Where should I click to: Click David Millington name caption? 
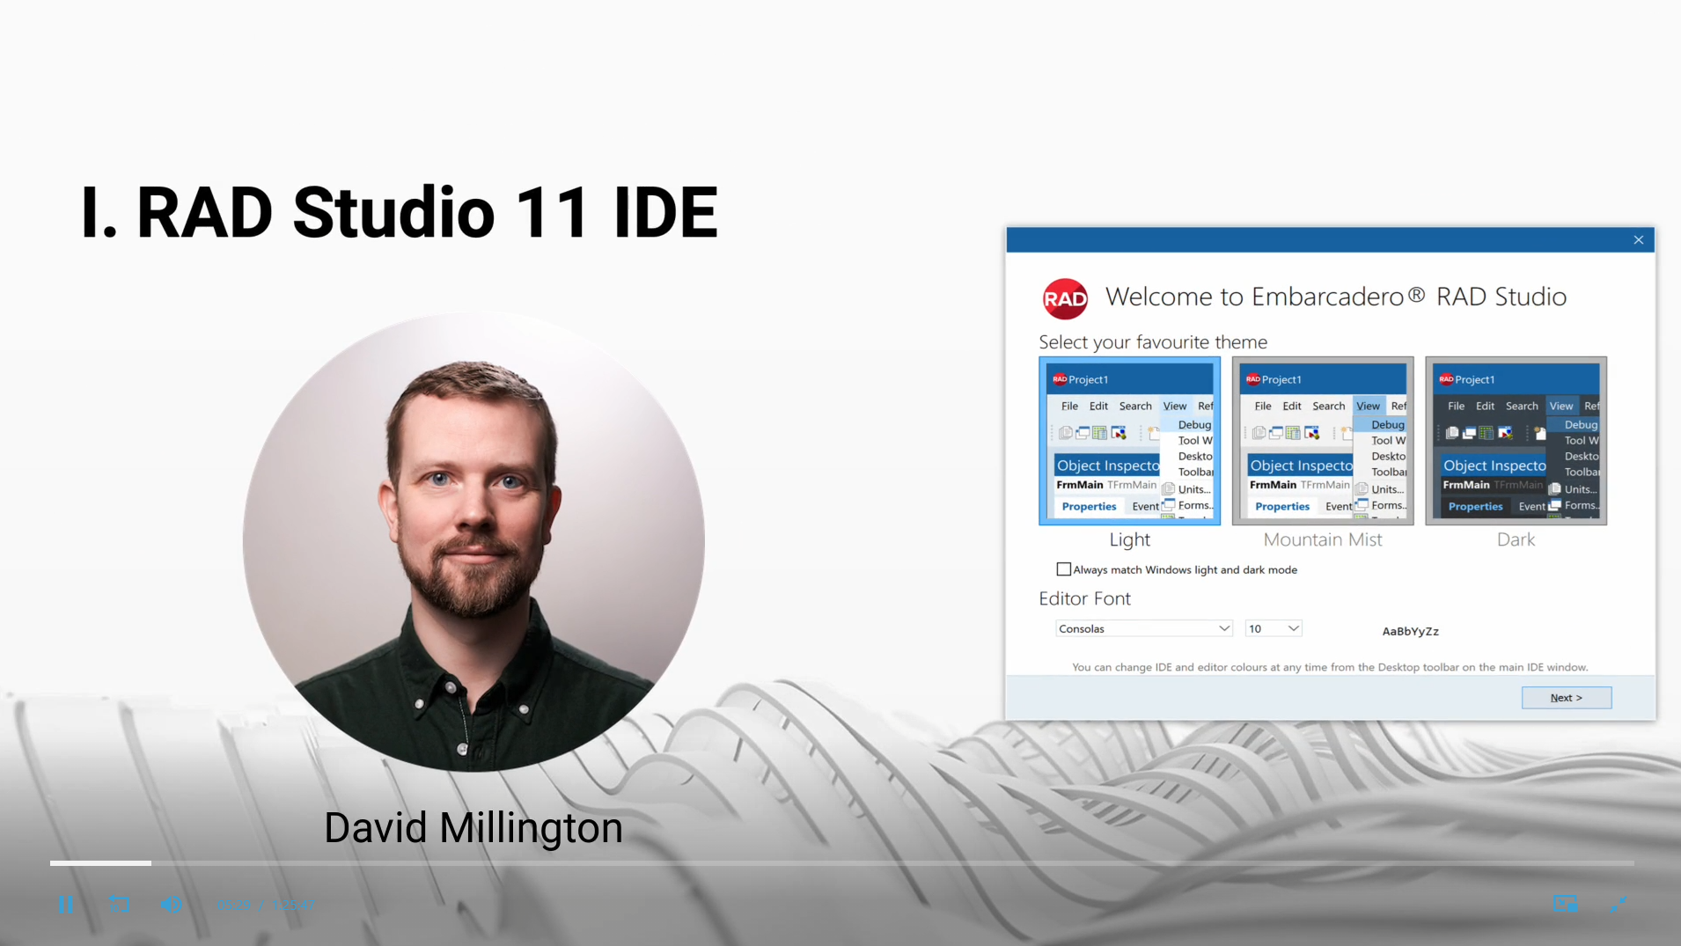pos(473,828)
